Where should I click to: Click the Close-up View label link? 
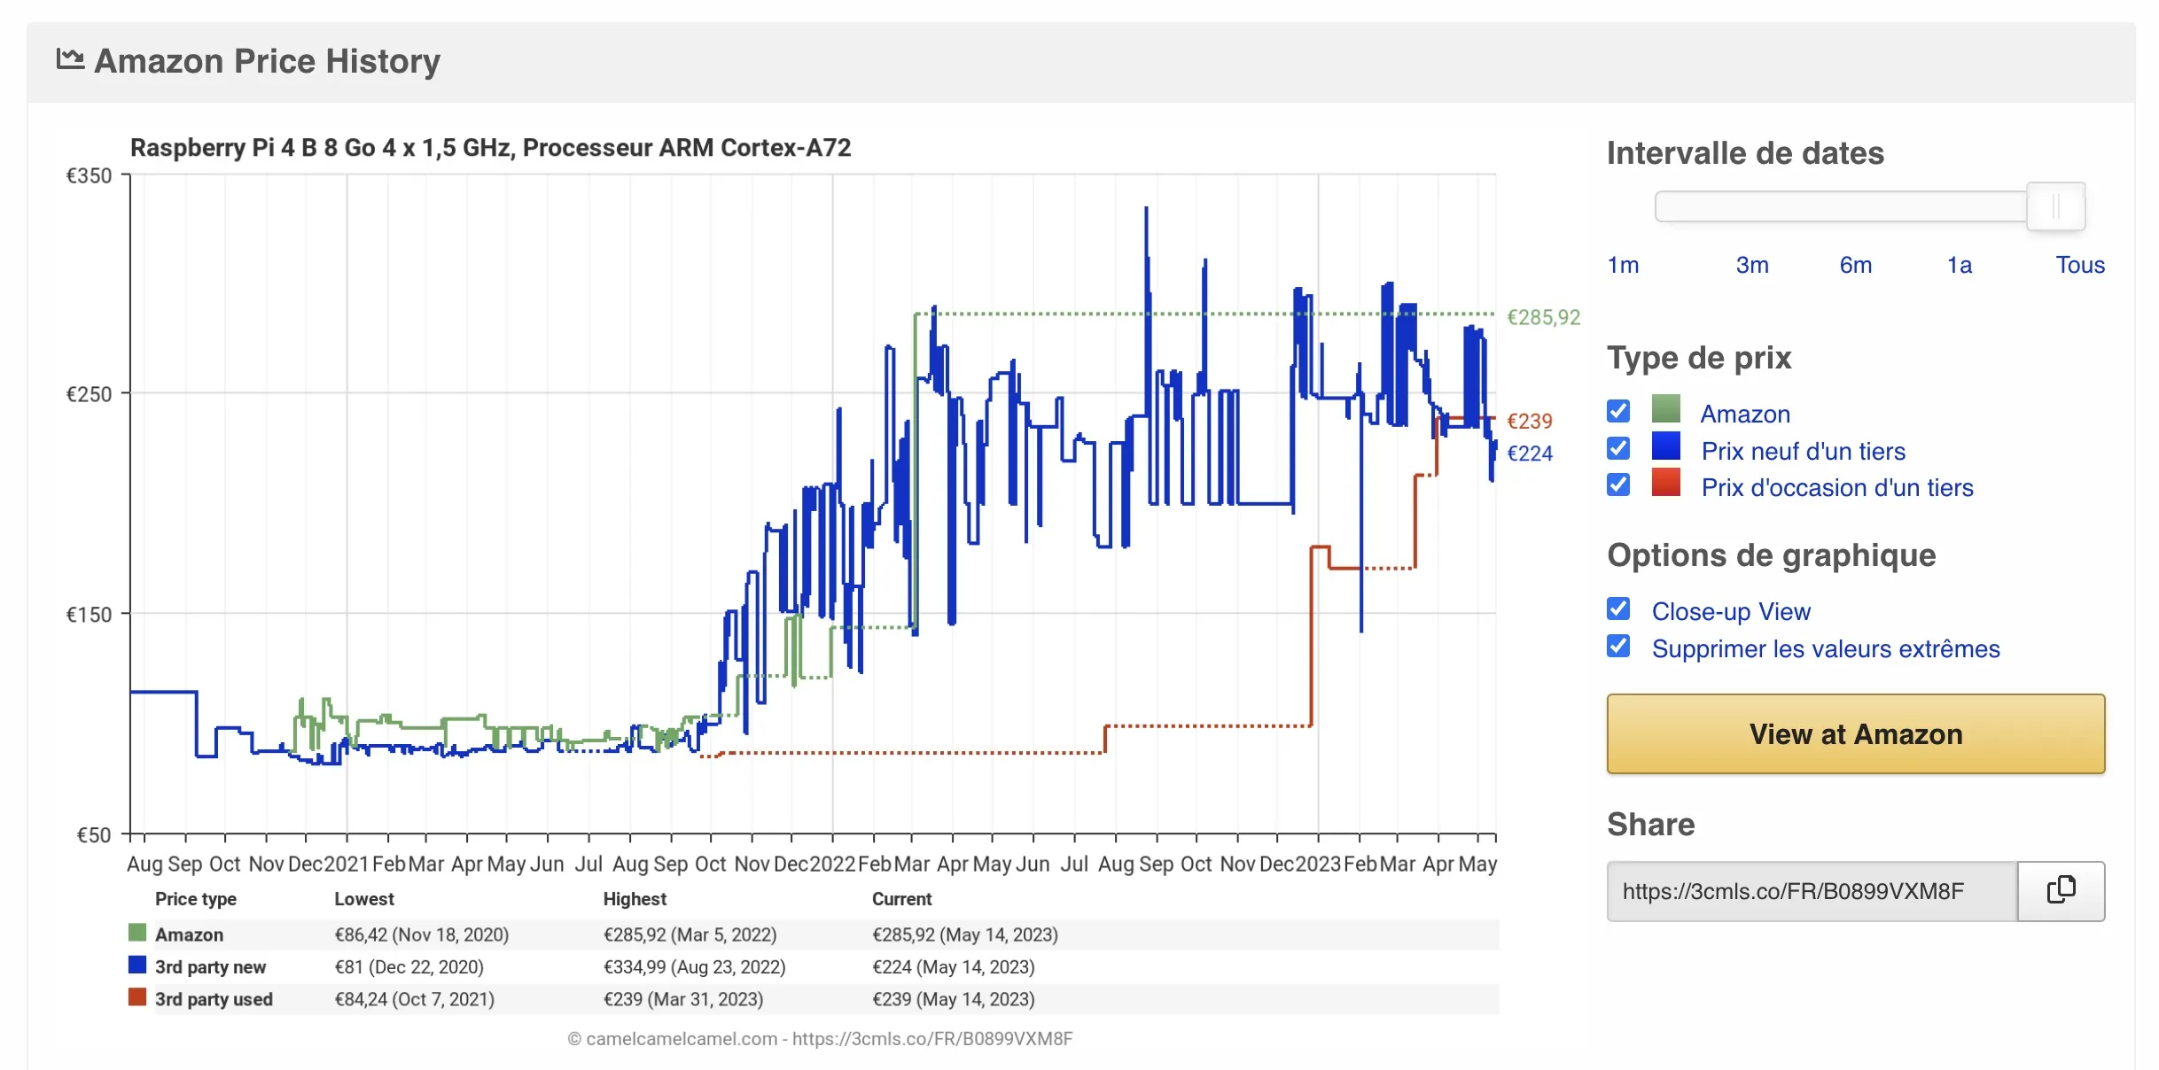pos(1730,611)
